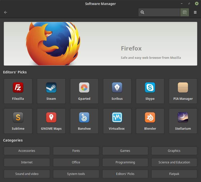Browse the Internet category

(x=27, y=162)
